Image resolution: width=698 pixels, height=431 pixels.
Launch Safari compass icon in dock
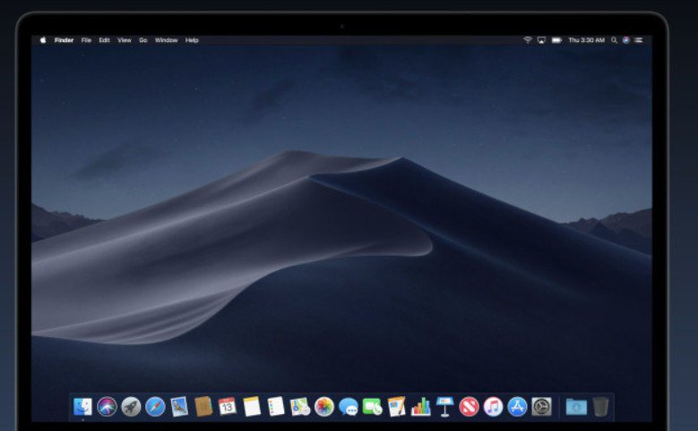click(x=155, y=407)
